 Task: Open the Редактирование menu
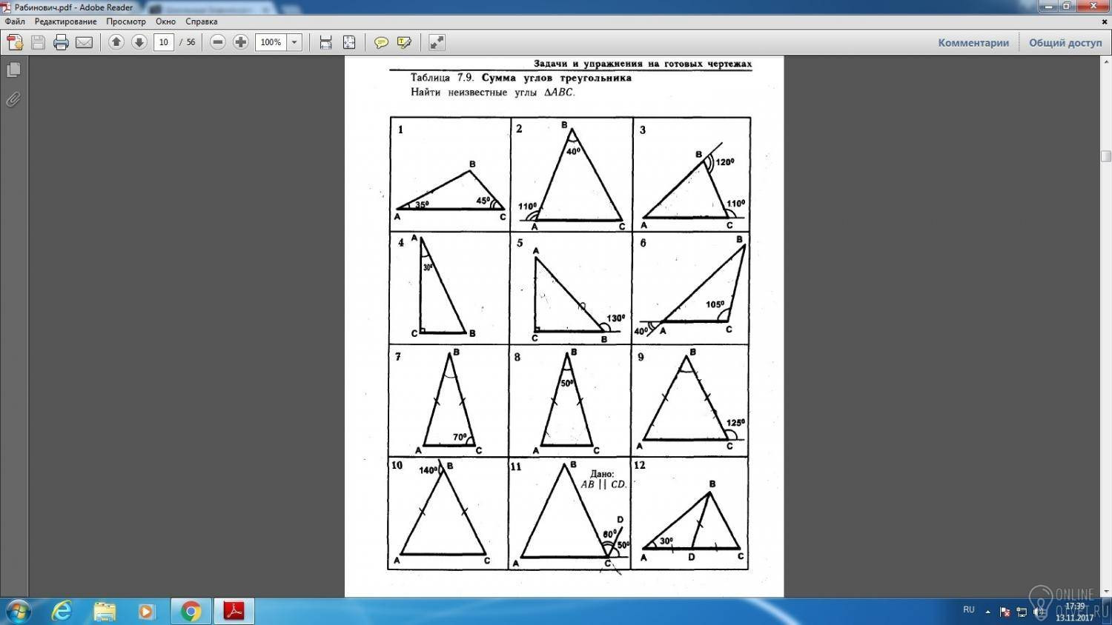(x=65, y=21)
